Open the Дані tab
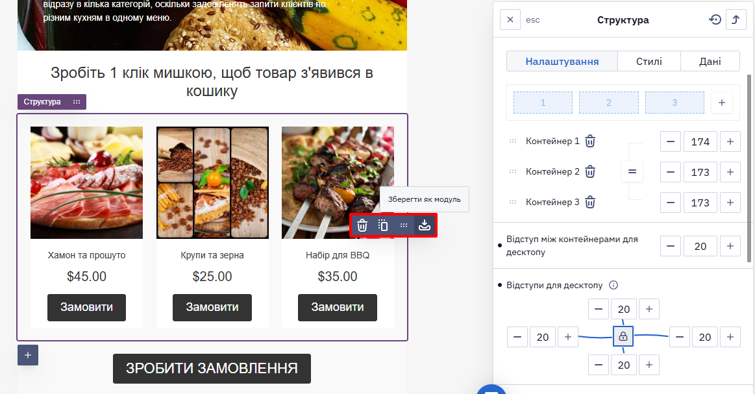The image size is (755, 394). (710, 61)
